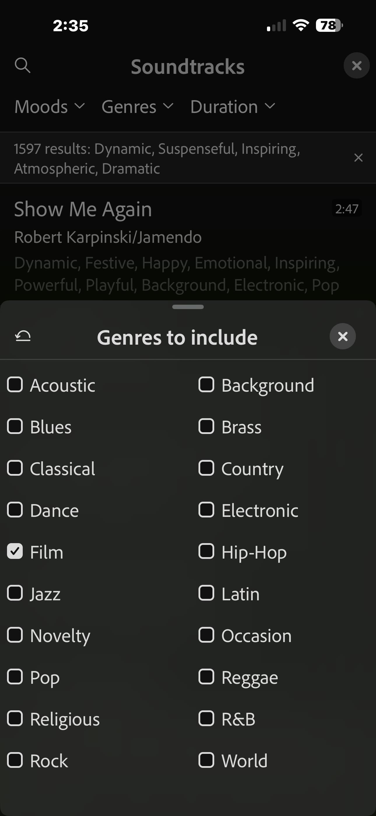Open the Show Me Again track
The image size is (376, 816).
click(x=83, y=209)
